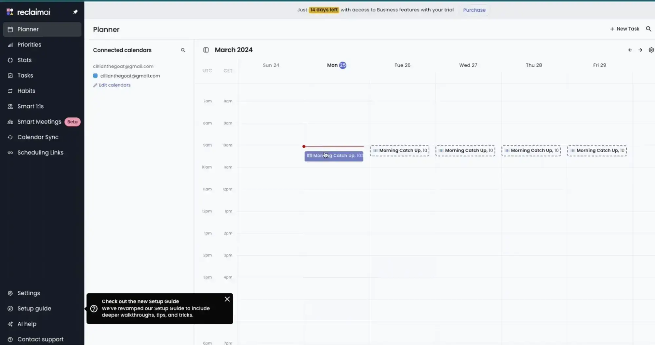This screenshot has height=345, width=655.
Task: Open Scheduling Links
Action: pyautogui.click(x=40, y=152)
